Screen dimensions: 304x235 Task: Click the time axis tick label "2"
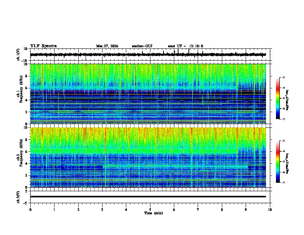[x=78, y=210]
